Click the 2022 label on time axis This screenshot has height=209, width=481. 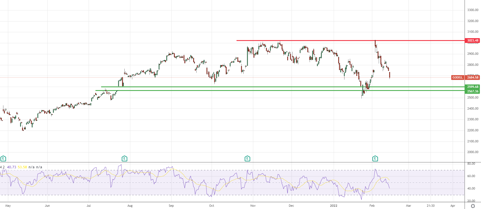click(x=334, y=206)
